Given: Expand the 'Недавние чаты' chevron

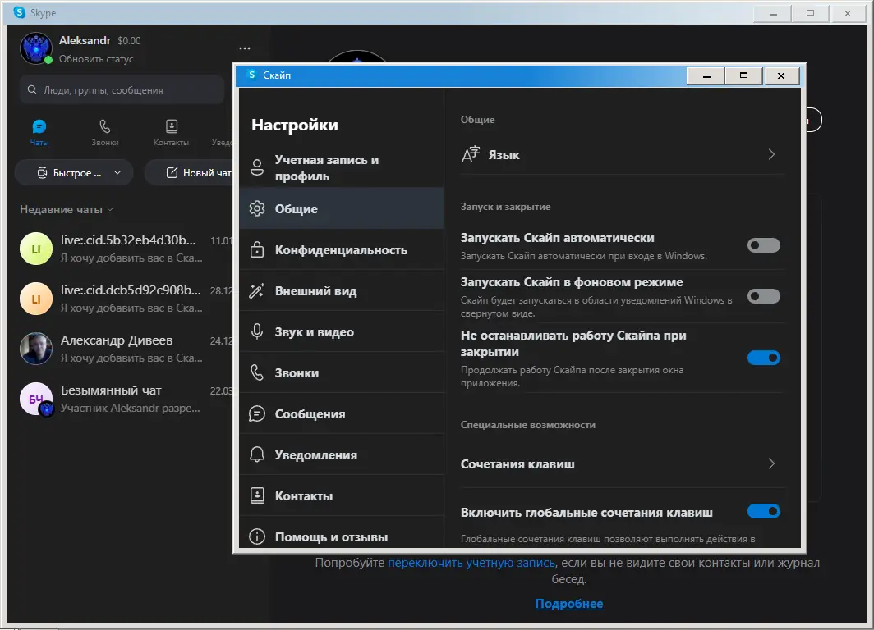Looking at the screenshot, I should coord(110,210).
